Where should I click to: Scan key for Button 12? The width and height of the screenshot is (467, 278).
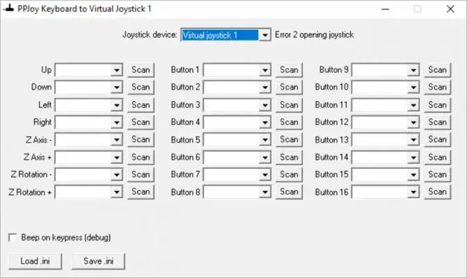[x=437, y=122]
